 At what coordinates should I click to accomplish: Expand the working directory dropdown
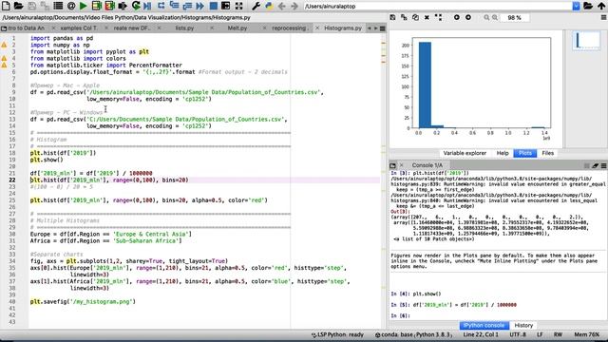pyautogui.click(x=577, y=7)
